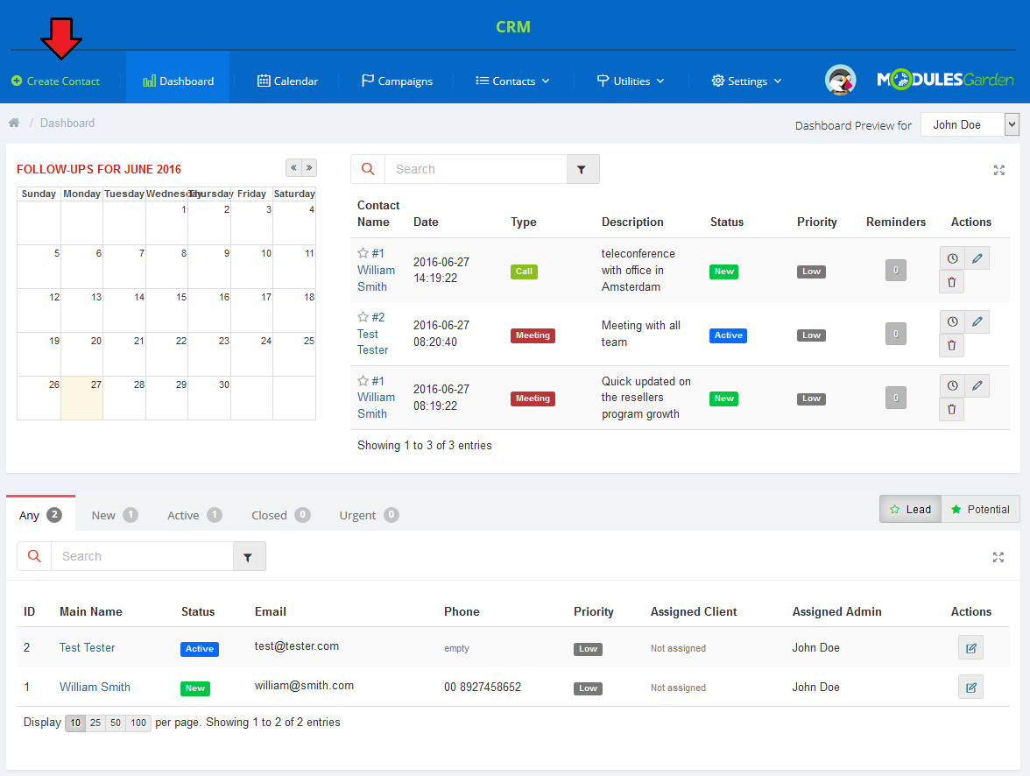Switch to the New contacts tab
The width and height of the screenshot is (1030, 776).
(x=114, y=515)
